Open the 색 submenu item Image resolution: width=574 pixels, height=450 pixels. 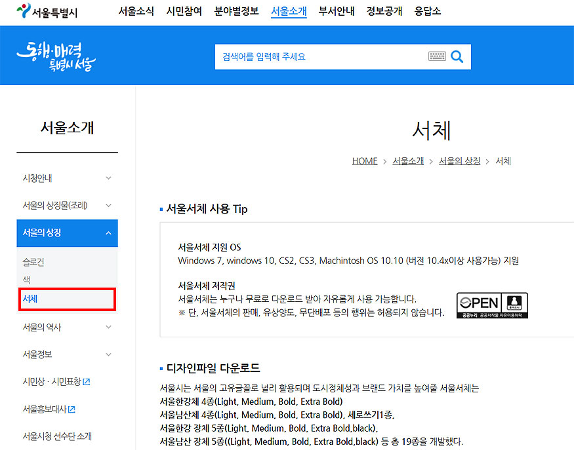click(x=26, y=280)
